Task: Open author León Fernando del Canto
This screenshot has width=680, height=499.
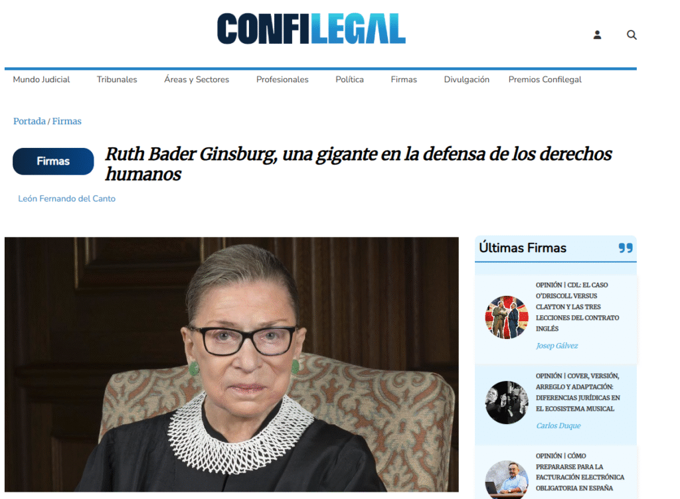Action: pyautogui.click(x=67, y=198)
